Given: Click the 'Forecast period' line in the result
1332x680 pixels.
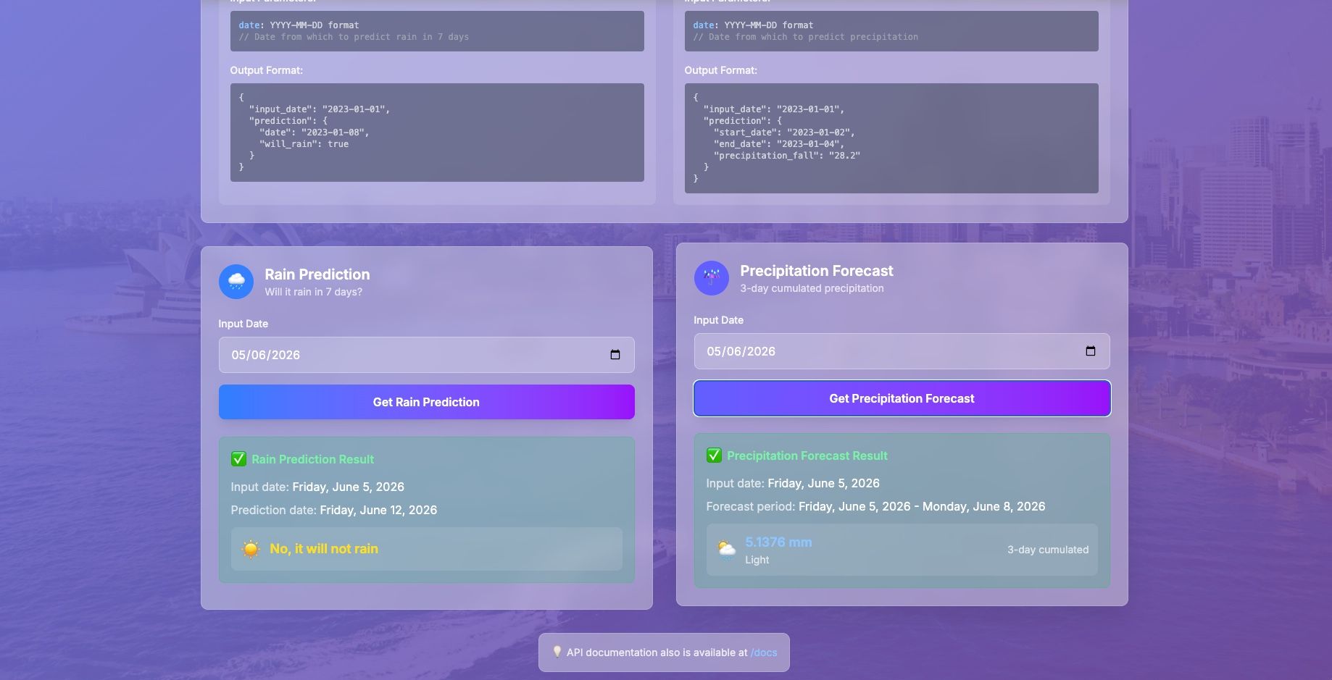Looking at the screenshot, I should (875, 506).
